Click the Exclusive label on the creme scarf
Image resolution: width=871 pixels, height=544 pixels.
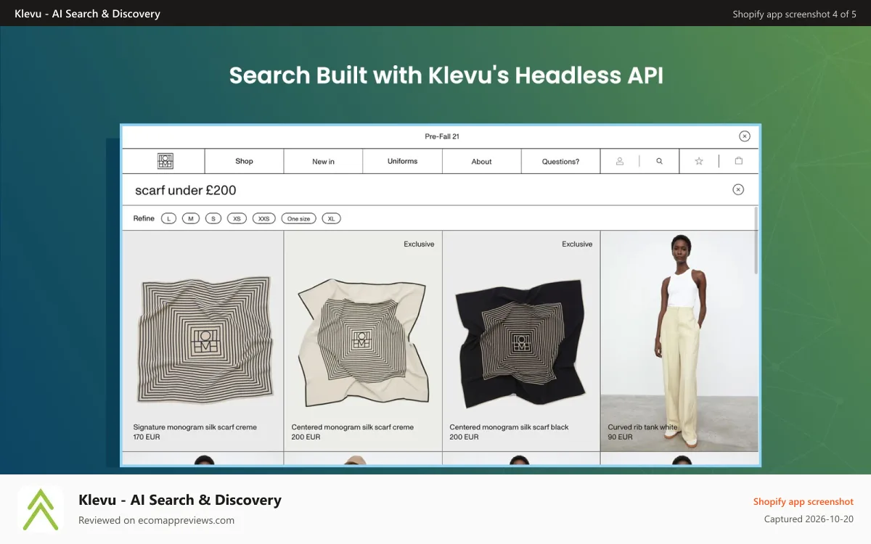[419, 244]
